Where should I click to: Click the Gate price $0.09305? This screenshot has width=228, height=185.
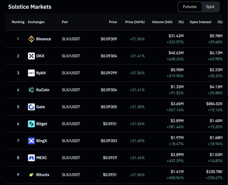pos(109,107)
